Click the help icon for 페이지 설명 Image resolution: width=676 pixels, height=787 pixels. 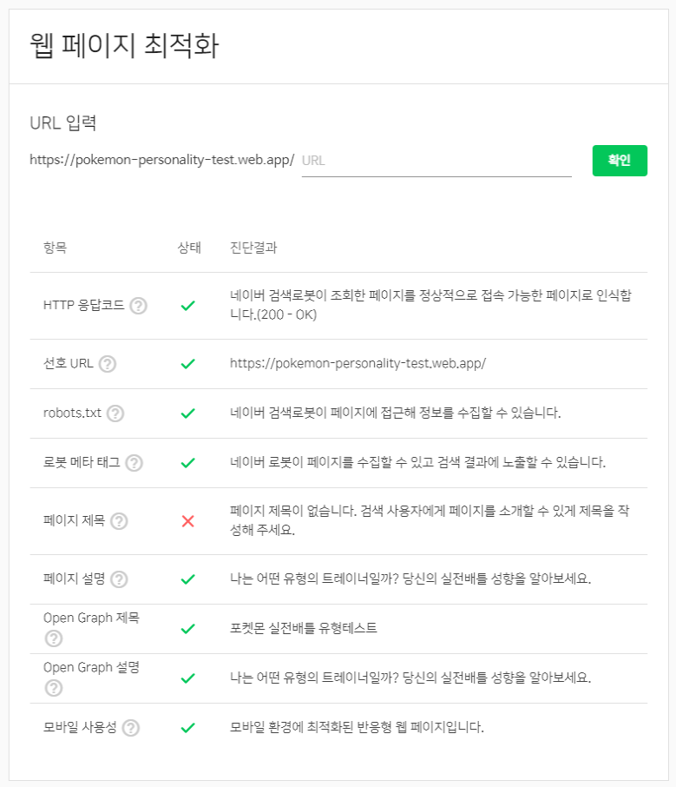point(119,579)
